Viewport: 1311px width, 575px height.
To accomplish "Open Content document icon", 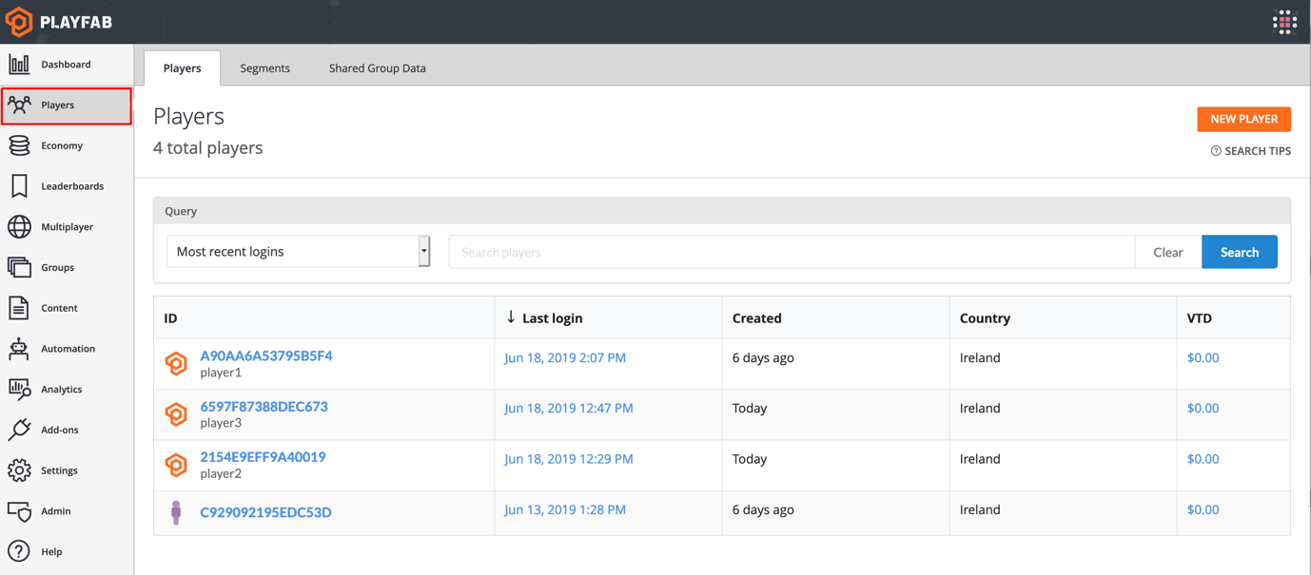I will (x=19, y=308).
